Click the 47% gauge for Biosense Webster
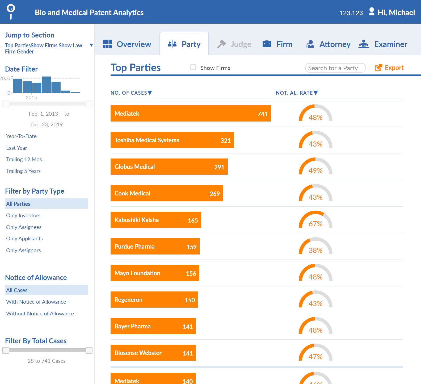421x384 pixels. [315, 352]
